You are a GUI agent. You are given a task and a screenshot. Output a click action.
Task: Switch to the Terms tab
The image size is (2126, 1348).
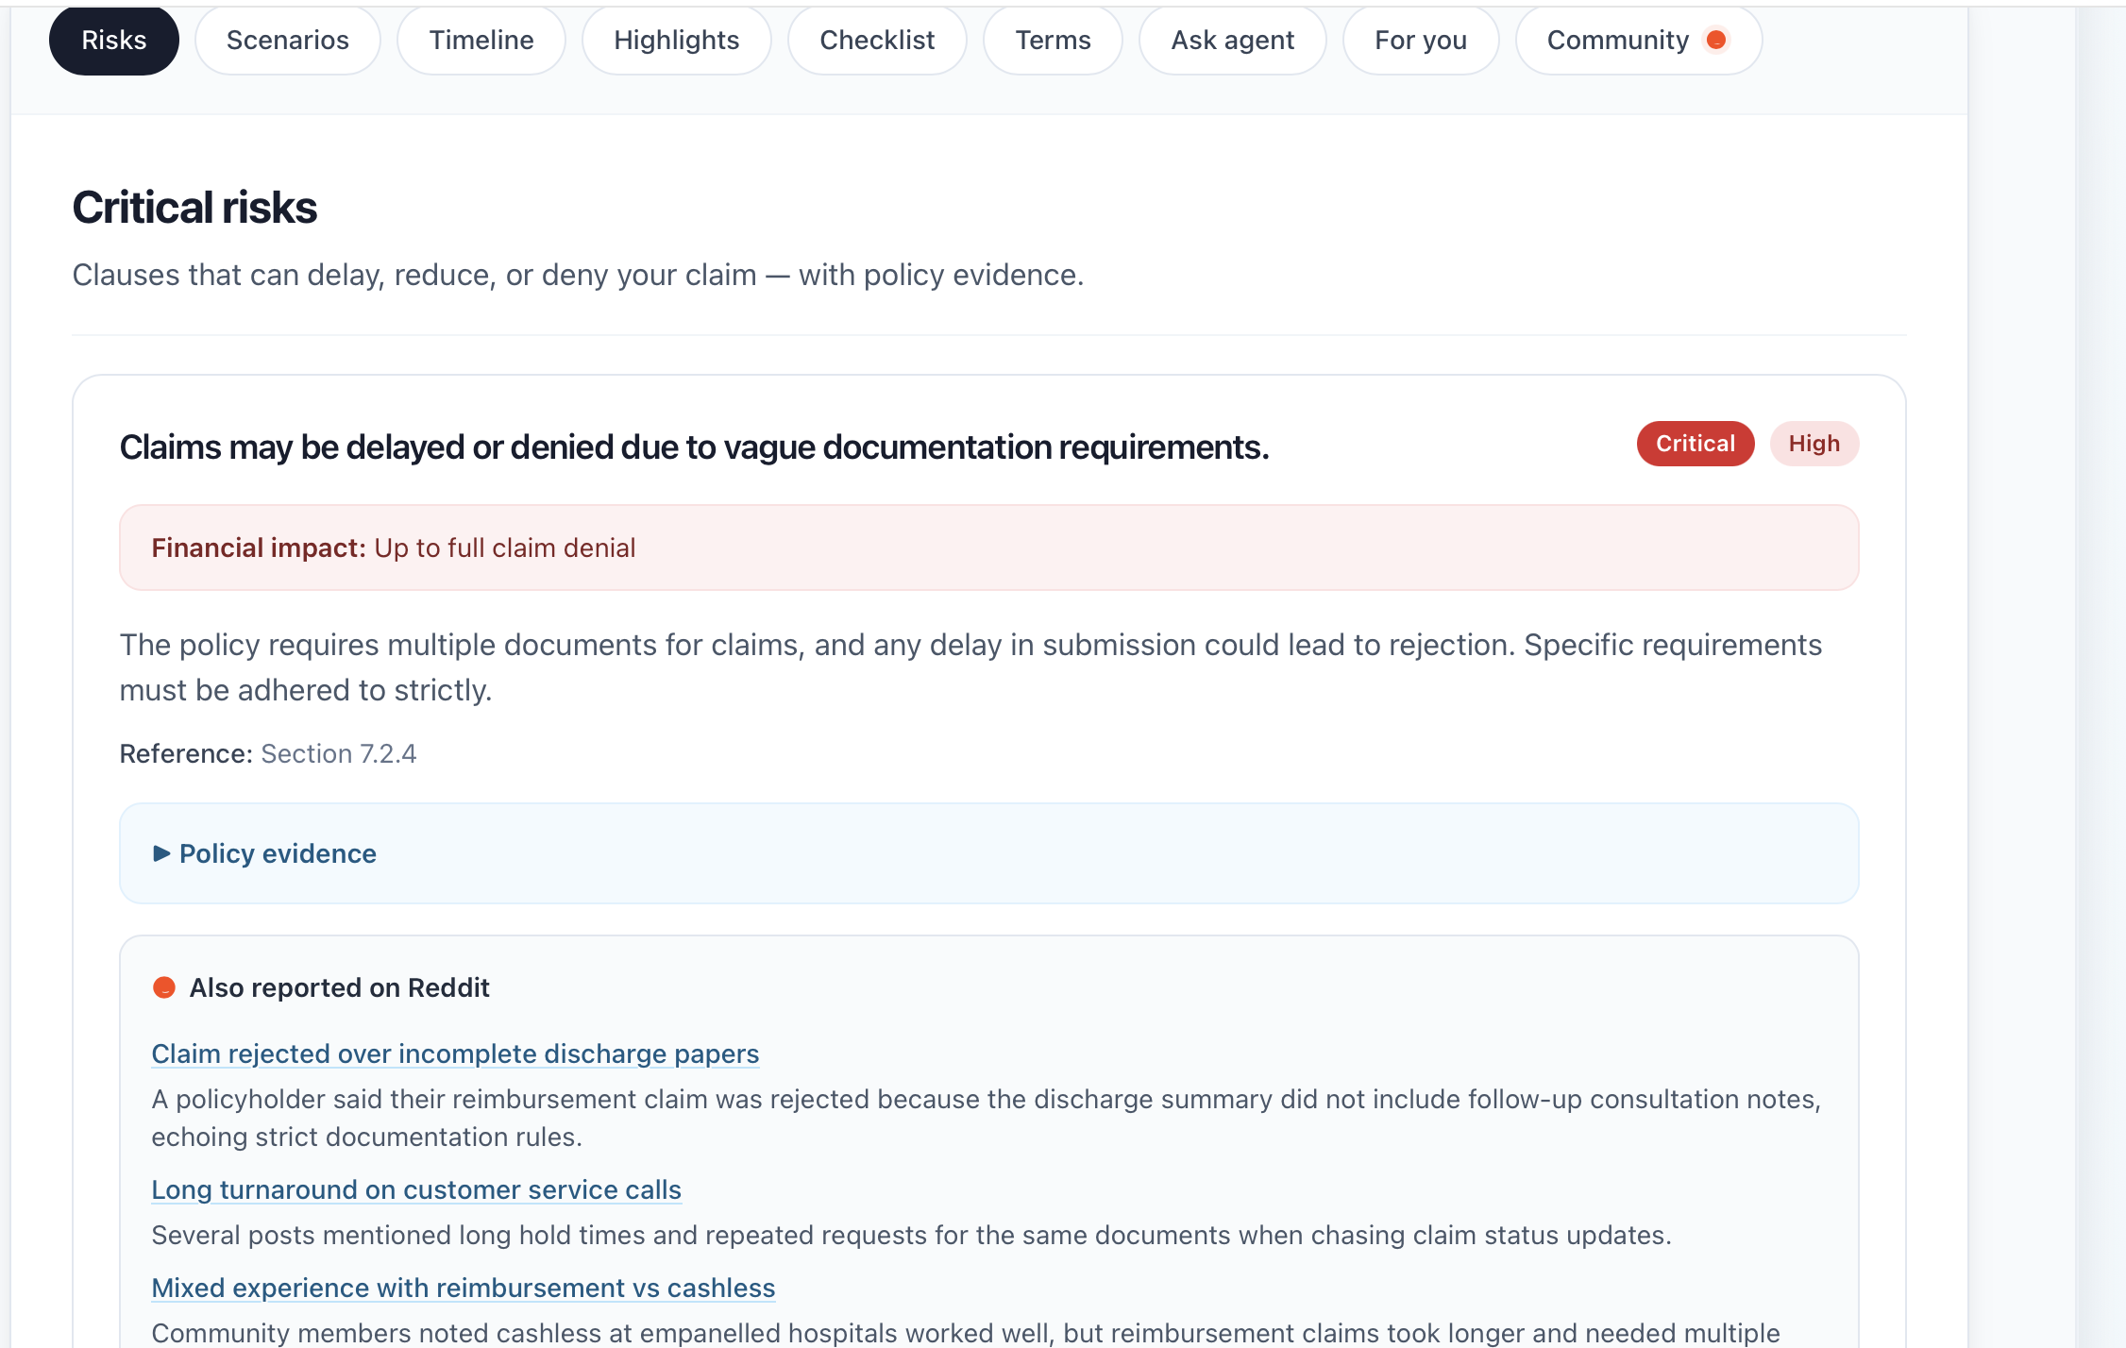pyautogui.click(x=1053, y=40)
